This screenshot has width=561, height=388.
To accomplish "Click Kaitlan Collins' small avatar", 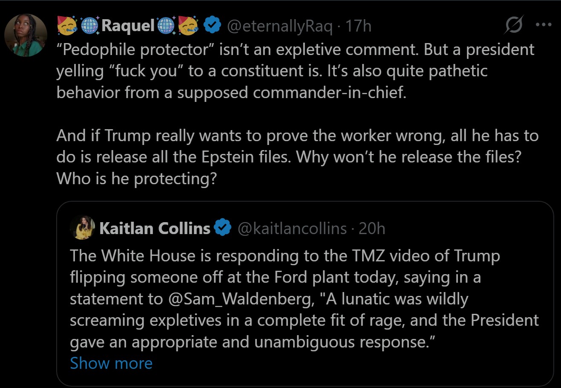I will coord(83,228).
